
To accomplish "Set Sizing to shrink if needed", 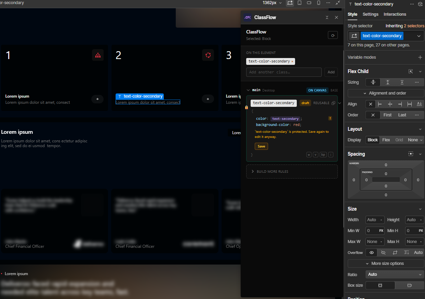I will point(373,82).
